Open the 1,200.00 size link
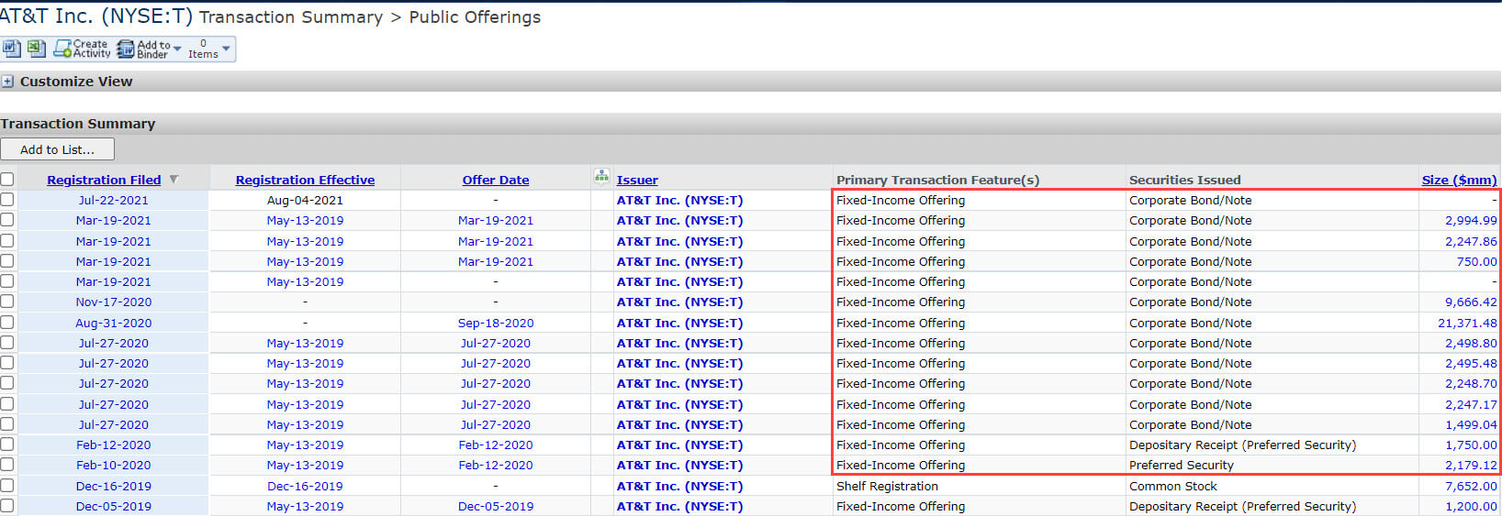1502x516 pixels. (x=1471, y=506)
